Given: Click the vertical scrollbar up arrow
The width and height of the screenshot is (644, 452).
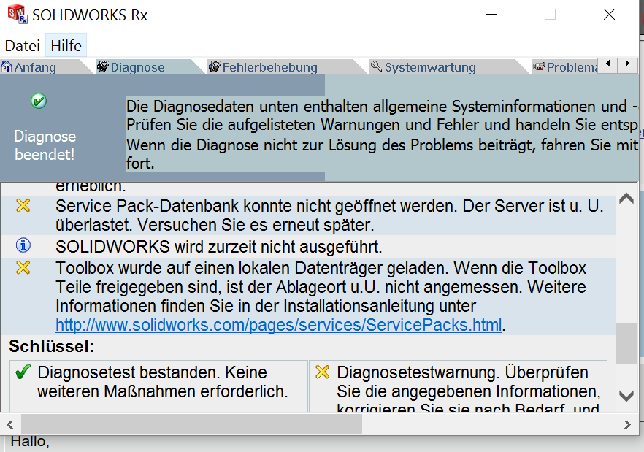Looking at the screenshot, I should point(626,199).
